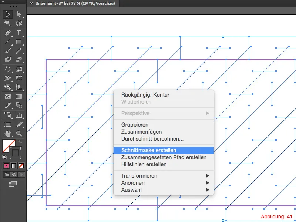
Task: Open the Transformieren submenu
Action: pos(164,176)
